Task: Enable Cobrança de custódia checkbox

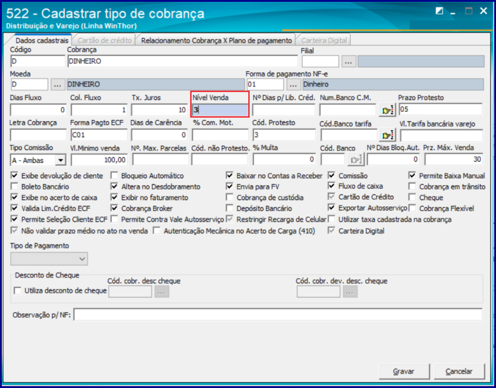Action: click(229, 197)
